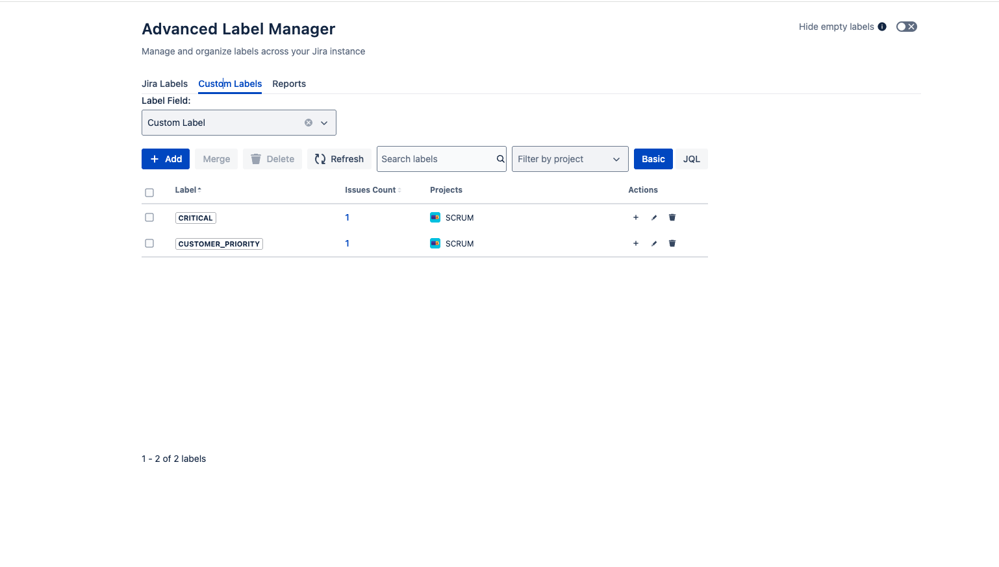The image size is (999, 567).
Task: Open the Label Field dropdown
Action: coord(323,122)
